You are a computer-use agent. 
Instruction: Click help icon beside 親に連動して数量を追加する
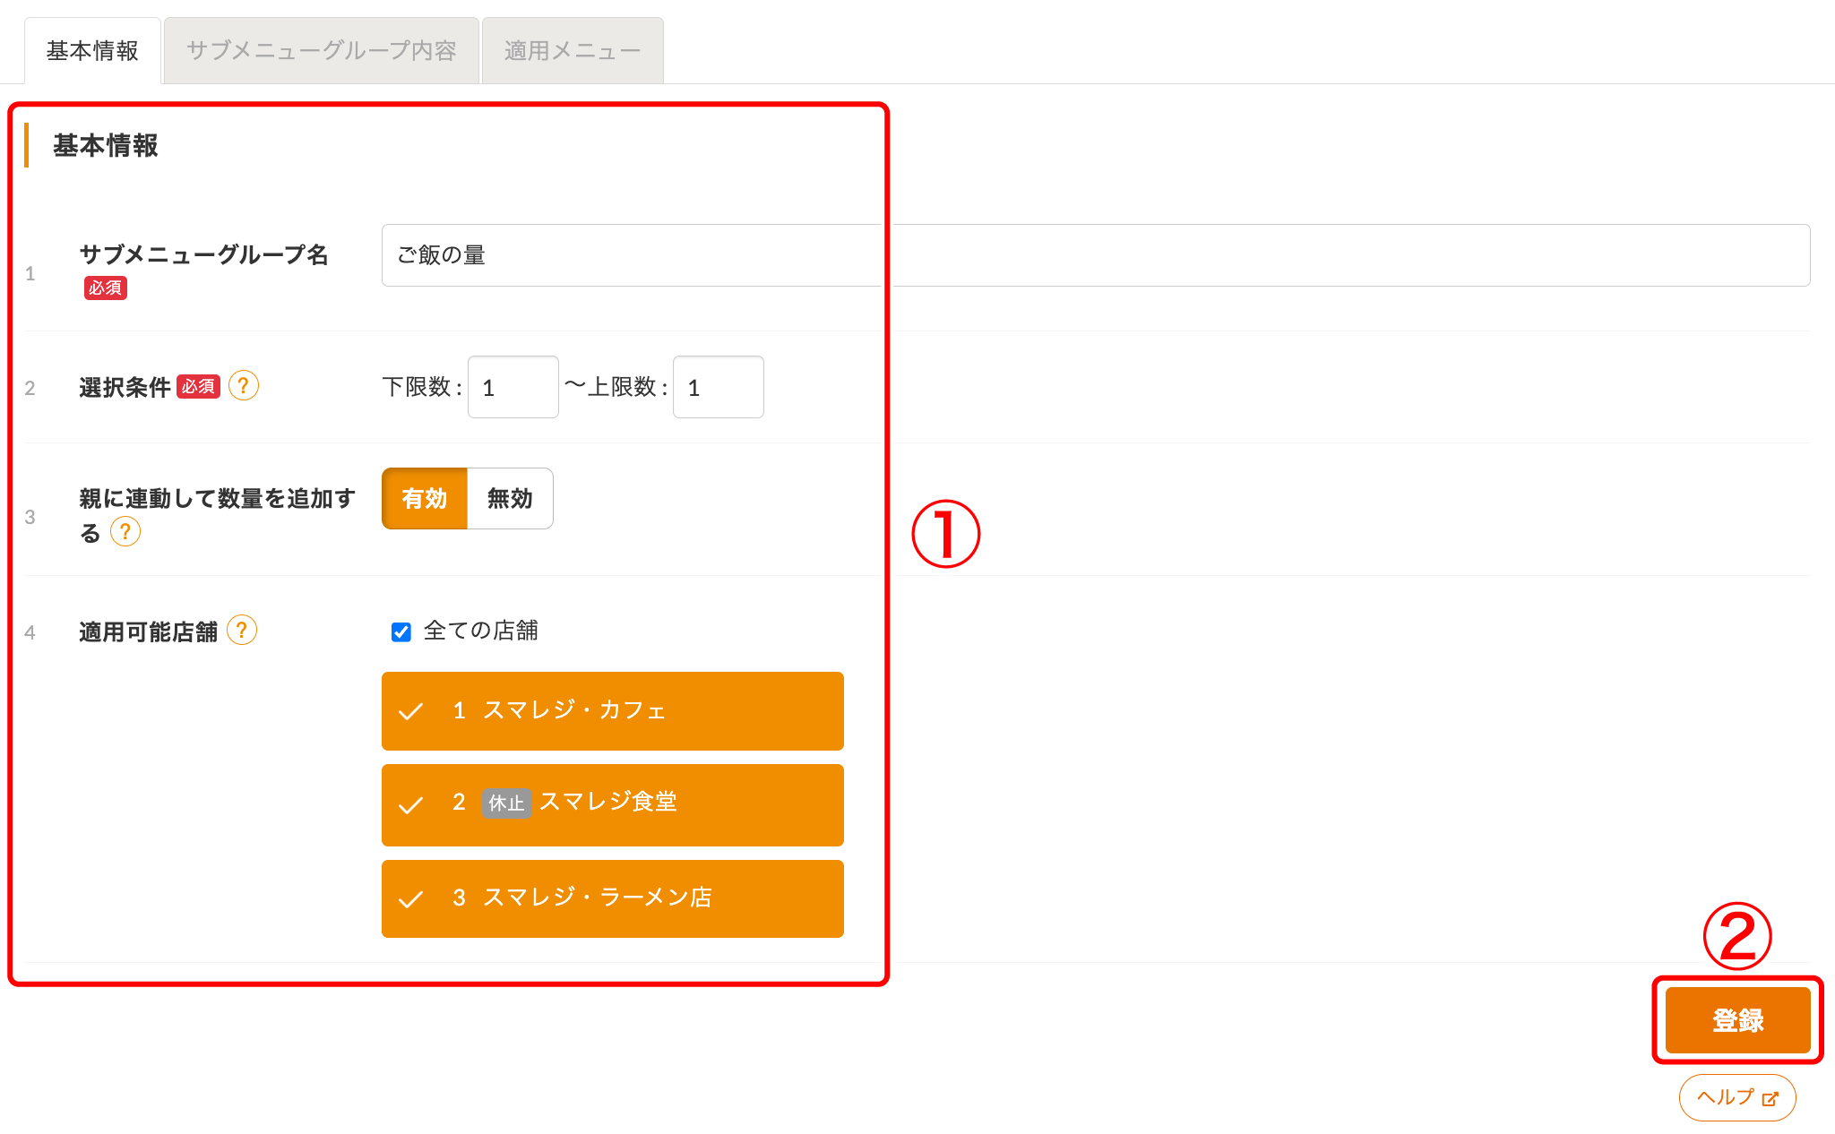(125, 532)
